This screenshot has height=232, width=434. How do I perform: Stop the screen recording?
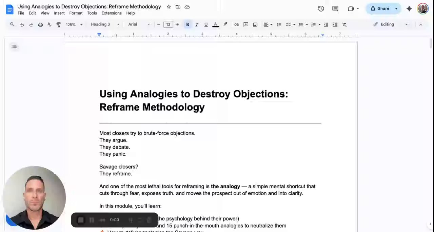[81, 220]
